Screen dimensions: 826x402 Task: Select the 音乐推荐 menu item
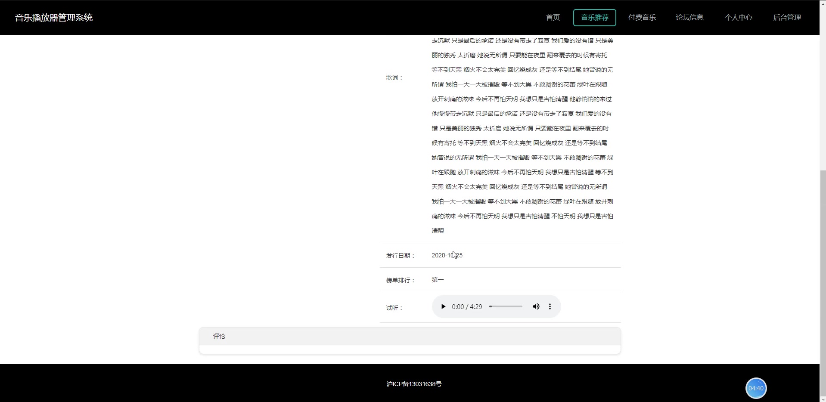tap(595, 18)
